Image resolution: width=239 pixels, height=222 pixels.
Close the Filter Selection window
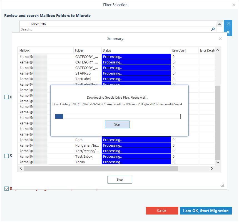coord(234,5)
